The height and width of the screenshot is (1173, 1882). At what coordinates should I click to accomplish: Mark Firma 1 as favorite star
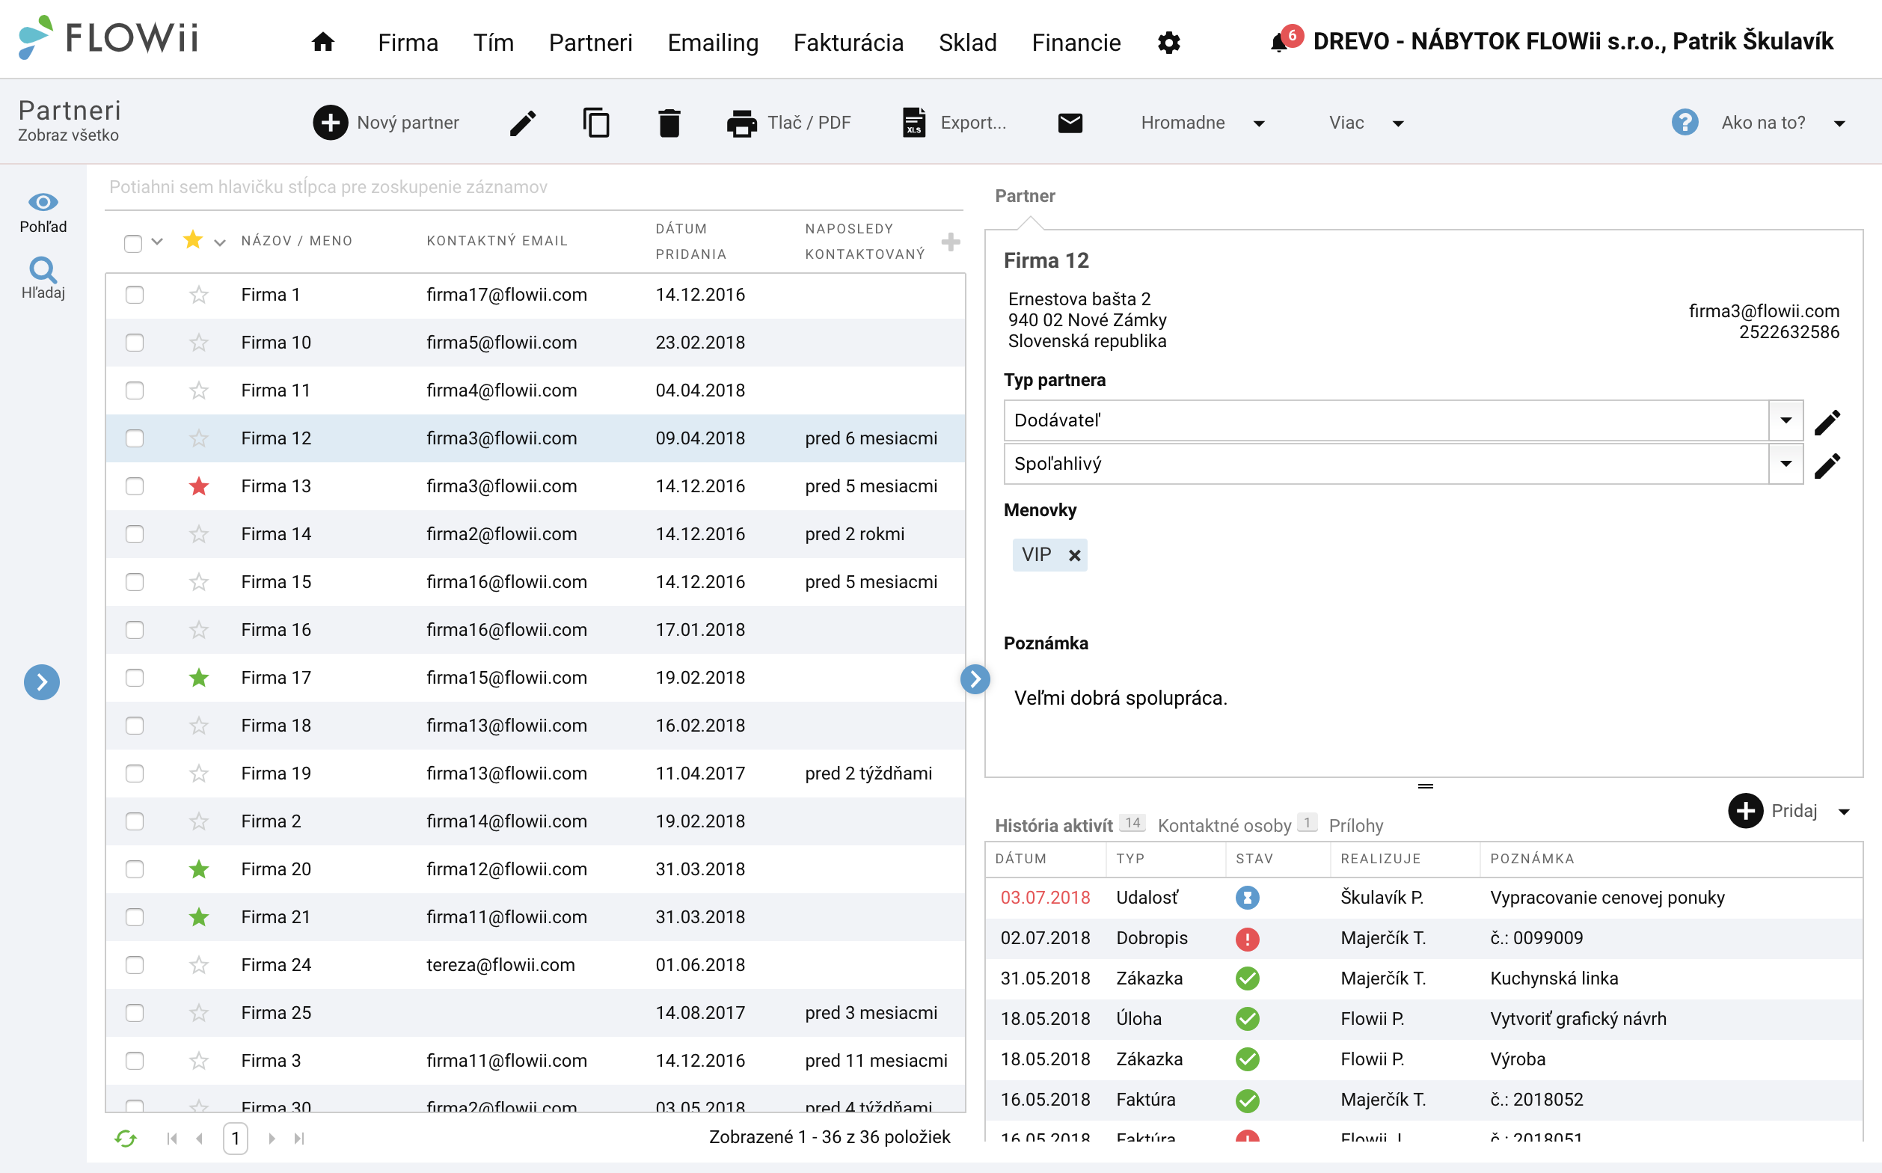pyautogui.click(x=198, y=295)
